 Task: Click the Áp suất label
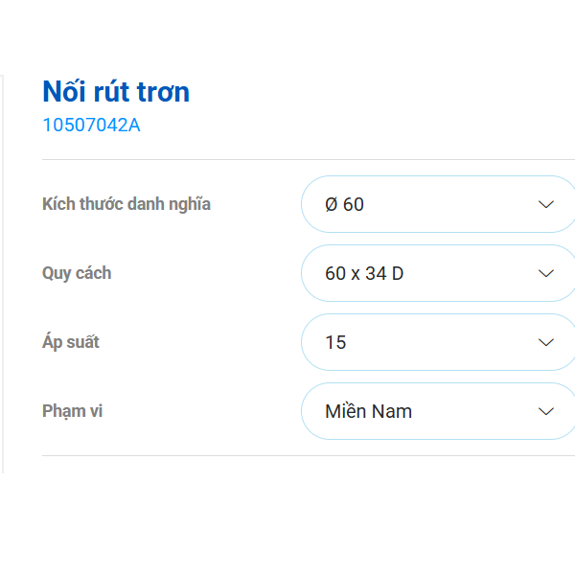71,342
